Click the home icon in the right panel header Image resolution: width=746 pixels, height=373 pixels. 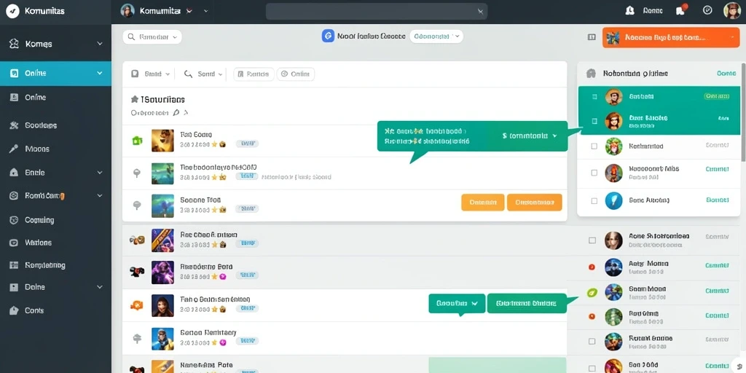tap(591, 74)
